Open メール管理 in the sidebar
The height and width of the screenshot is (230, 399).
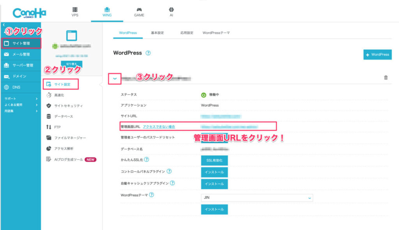[21, 54]
